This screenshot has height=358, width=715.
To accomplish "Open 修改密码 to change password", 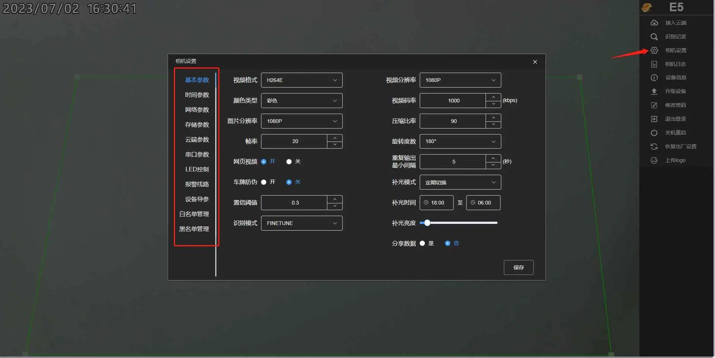I will [676, 105].
